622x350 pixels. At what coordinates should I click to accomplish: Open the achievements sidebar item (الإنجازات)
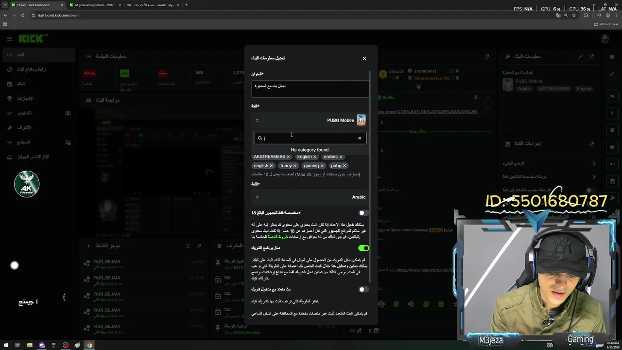[38, 98]
